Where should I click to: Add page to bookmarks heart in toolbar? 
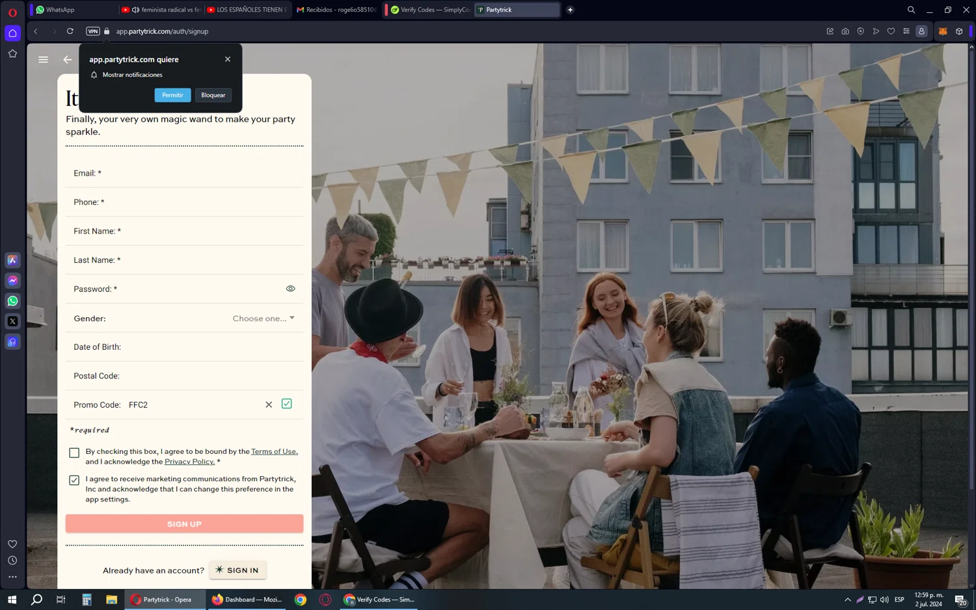tap(891, 31)
